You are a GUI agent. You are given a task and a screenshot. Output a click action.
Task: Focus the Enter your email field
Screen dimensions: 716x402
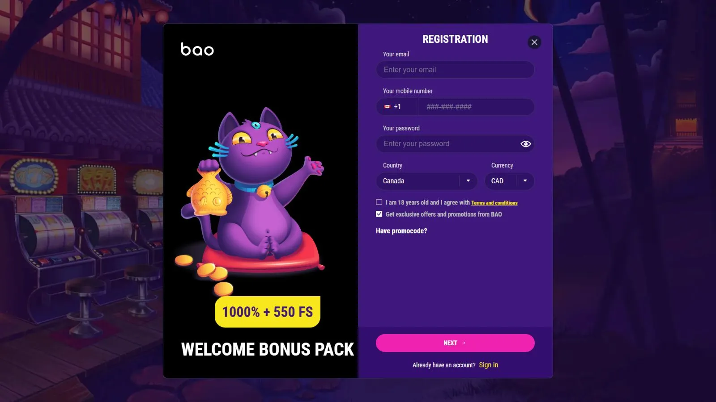(455, 70)
